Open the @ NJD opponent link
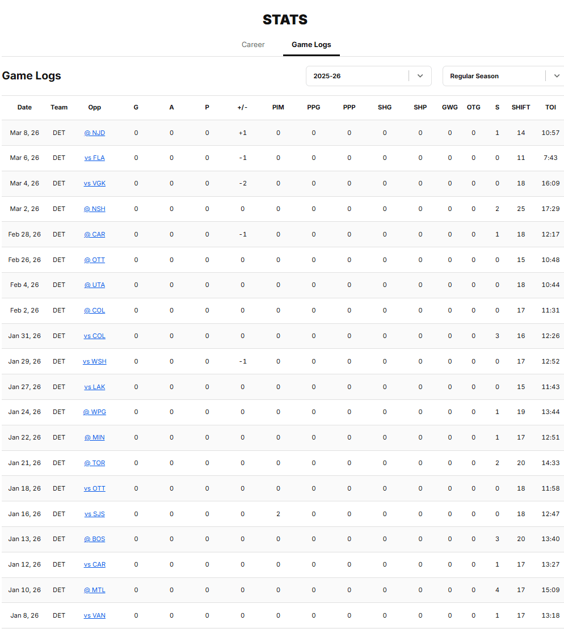 95,133
